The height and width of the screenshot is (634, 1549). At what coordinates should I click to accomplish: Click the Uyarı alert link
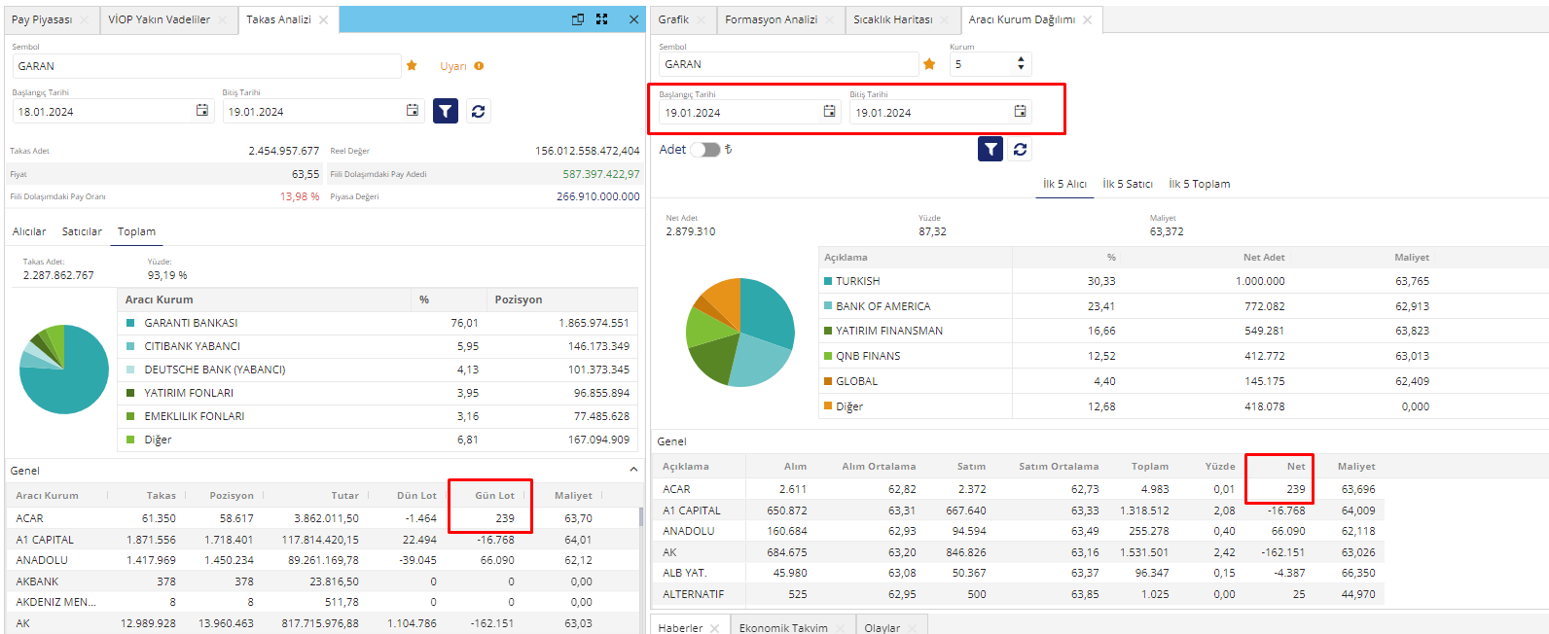(x=453, y=66)
